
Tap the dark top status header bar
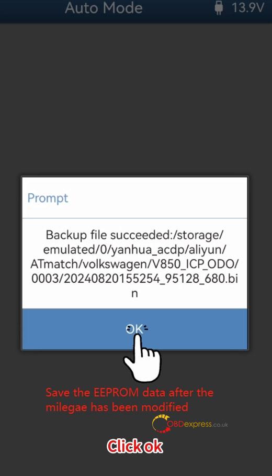(136, 11)
